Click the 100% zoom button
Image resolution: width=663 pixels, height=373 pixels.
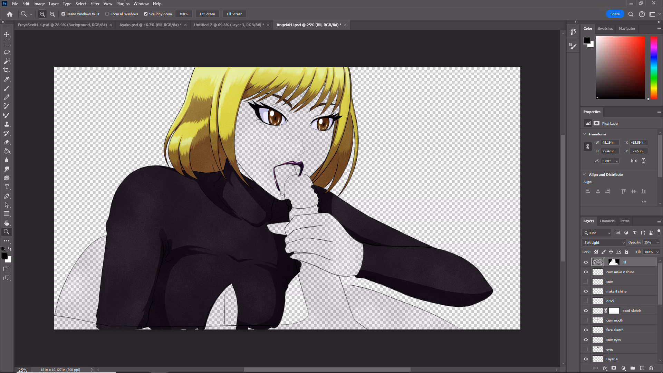tap(184, 14)
